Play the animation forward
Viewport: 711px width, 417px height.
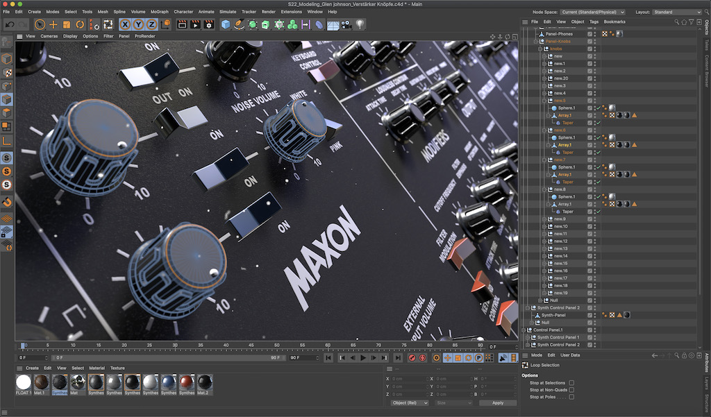pos(363,357)
